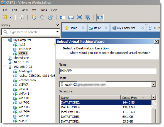
Task: Select the DATASTORE3 row
Action: point(106,117)
